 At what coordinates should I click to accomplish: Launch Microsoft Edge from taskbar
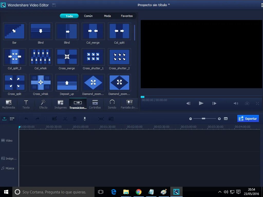[114, 192]
